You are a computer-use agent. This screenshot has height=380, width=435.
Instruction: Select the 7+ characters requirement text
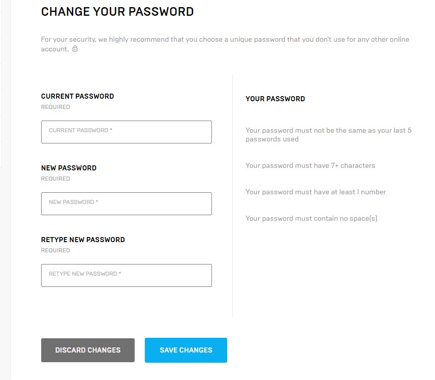[310, 165]
